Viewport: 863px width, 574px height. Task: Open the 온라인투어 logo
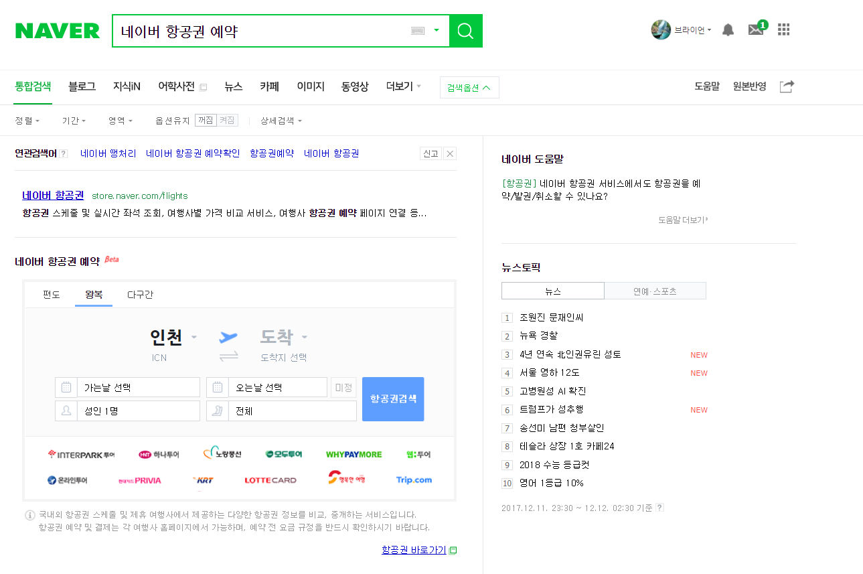(67, 480)
